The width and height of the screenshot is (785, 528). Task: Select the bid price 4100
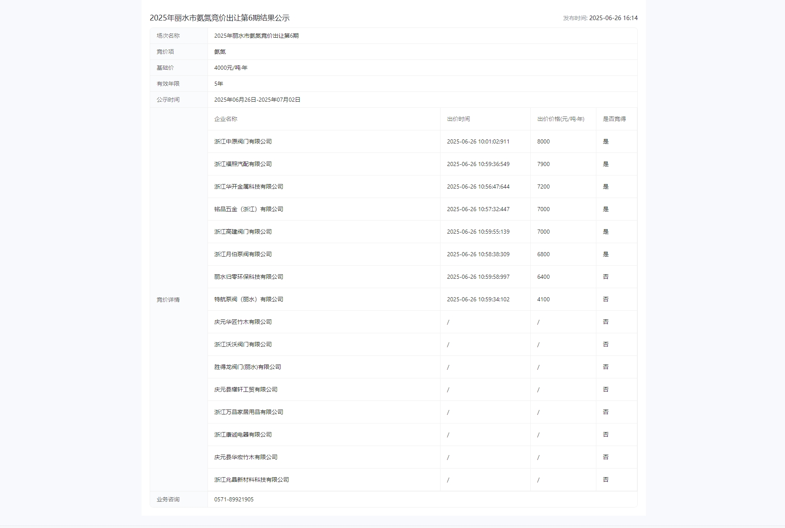543,299
